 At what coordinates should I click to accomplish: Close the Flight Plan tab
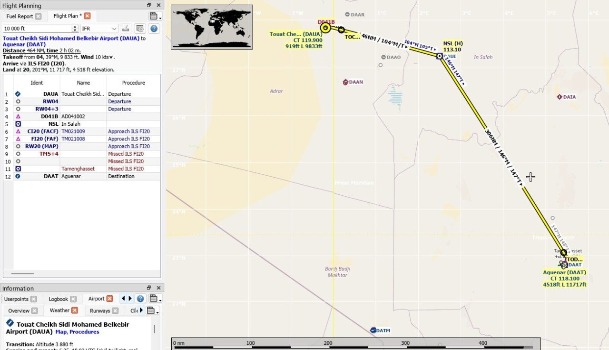click(88, 16)
